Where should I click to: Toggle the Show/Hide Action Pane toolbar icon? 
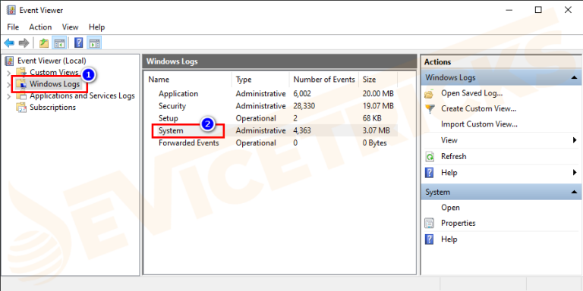coord(94,43)
